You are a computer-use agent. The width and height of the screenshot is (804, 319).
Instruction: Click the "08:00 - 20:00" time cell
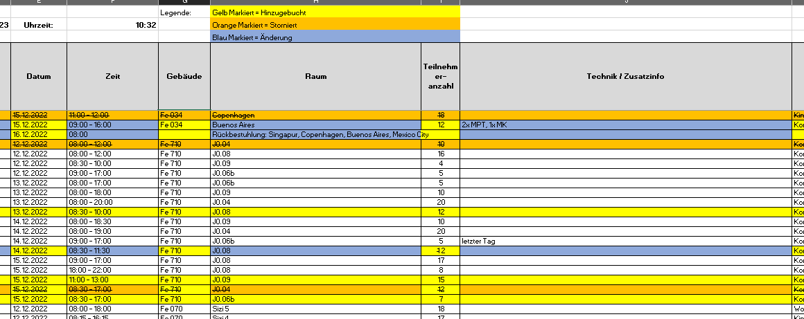click(x=112, y=202)
